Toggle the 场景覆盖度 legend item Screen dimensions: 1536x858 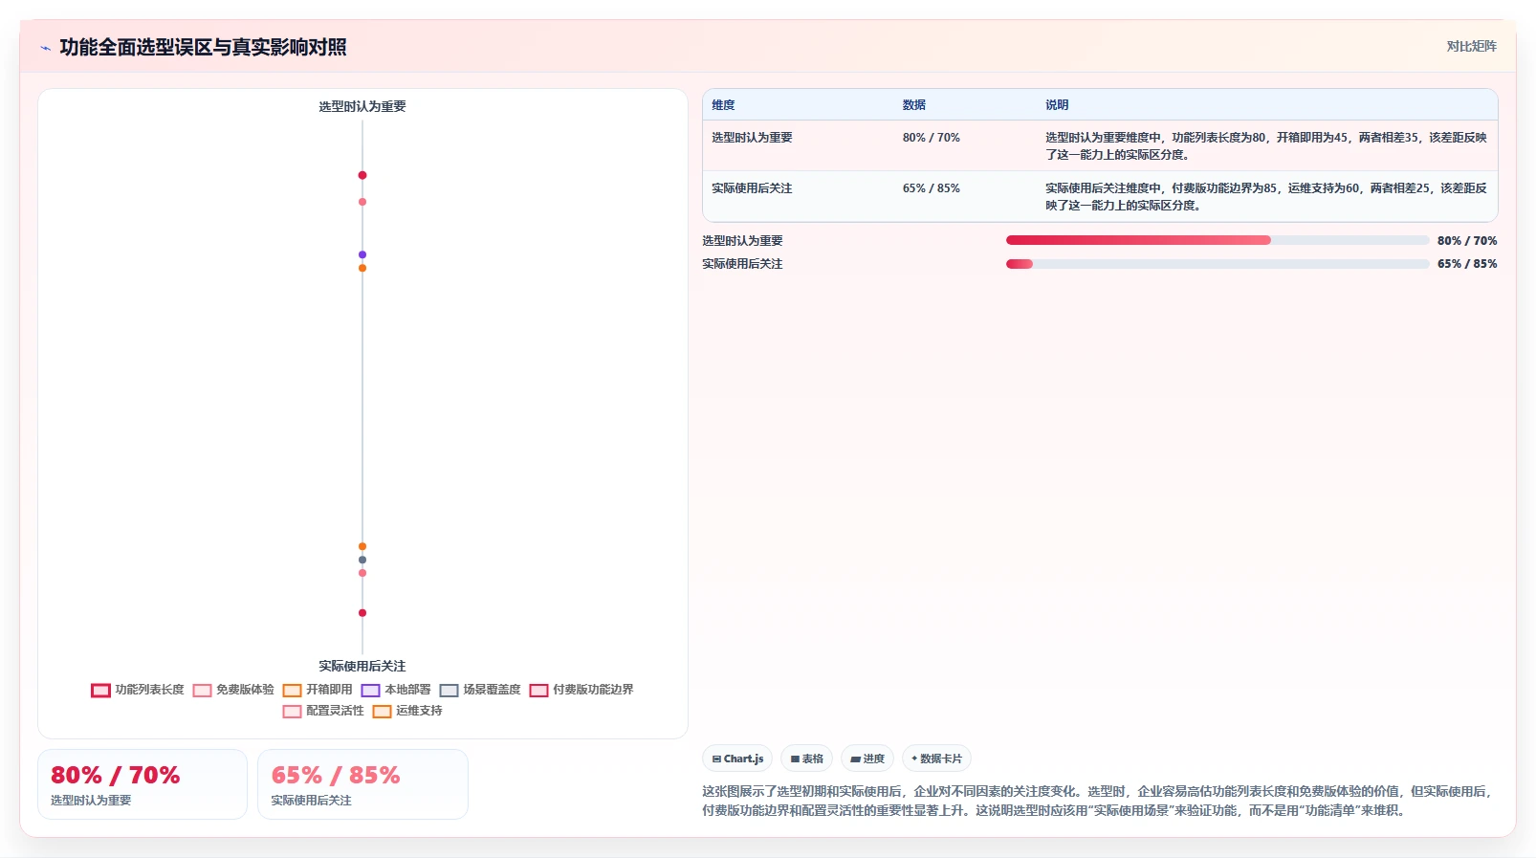coord(480,690)
